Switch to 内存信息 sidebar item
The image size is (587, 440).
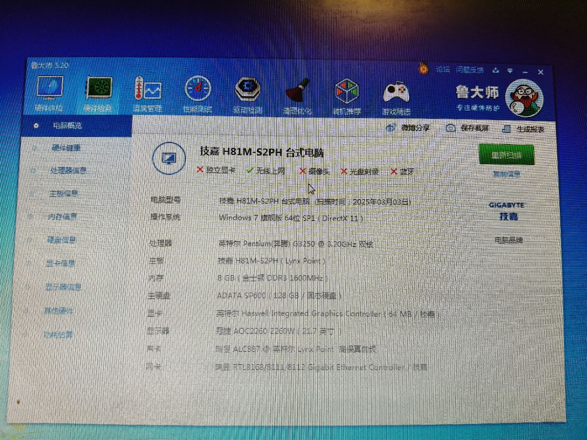tap(63, 216)
